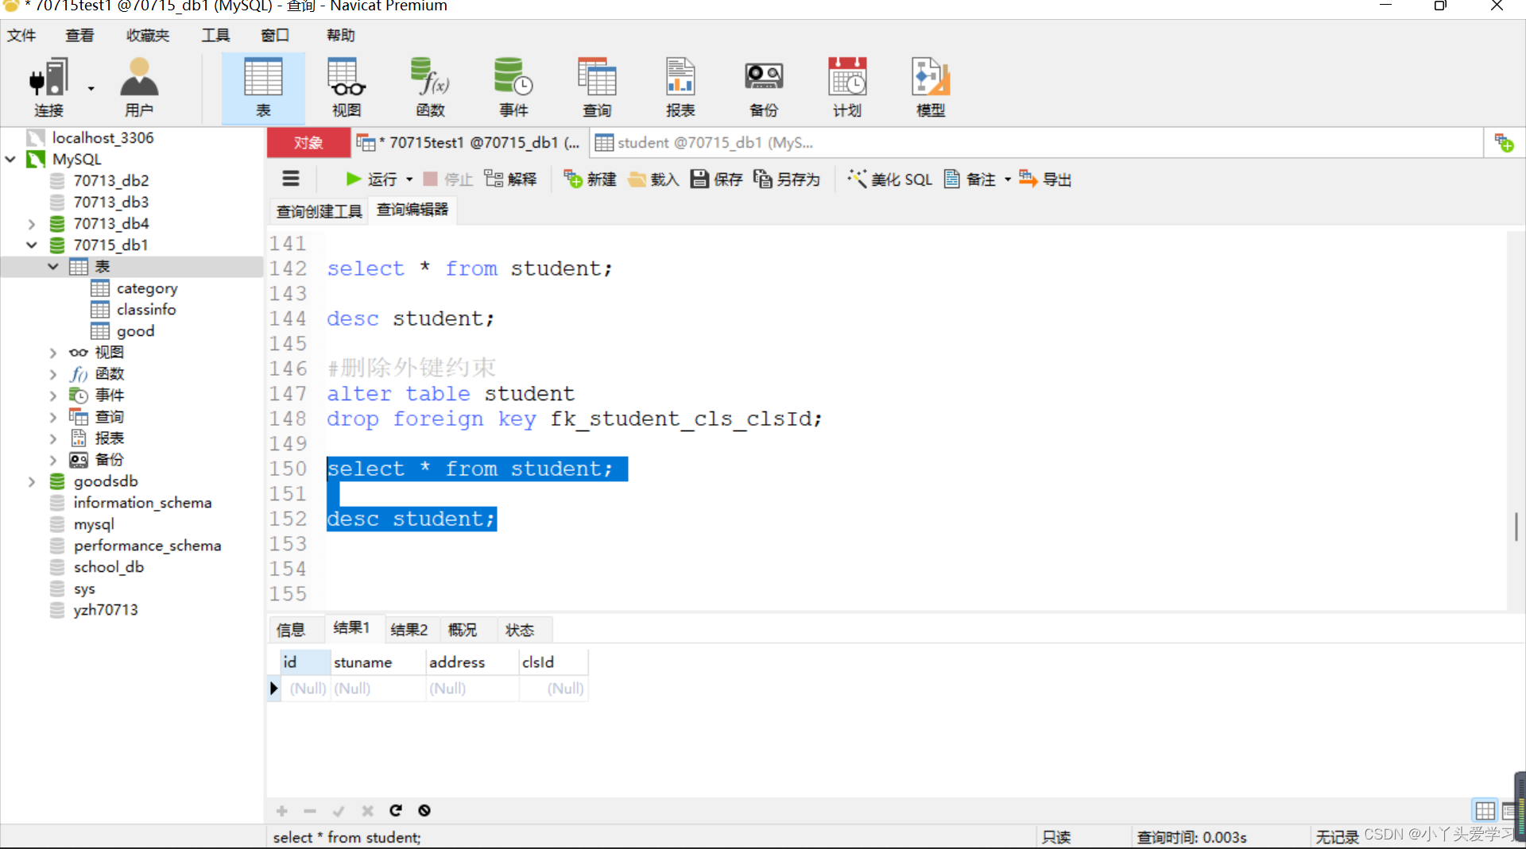This screenshot has width=1526, height=849.
Task: Select the good table
Action: [x=135, y=331]
